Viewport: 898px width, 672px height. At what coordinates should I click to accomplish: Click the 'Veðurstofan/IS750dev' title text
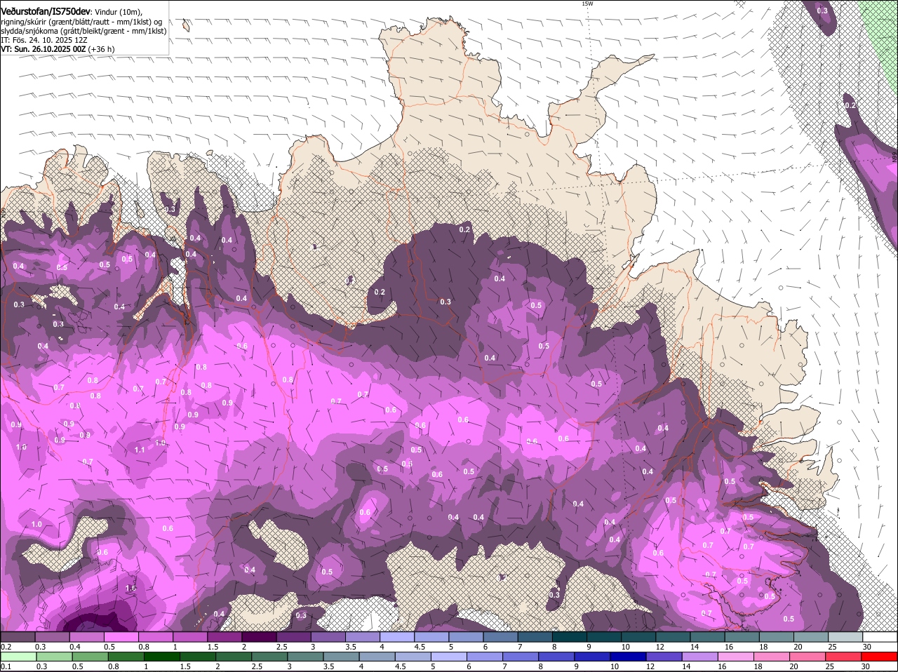coord(46,11)
